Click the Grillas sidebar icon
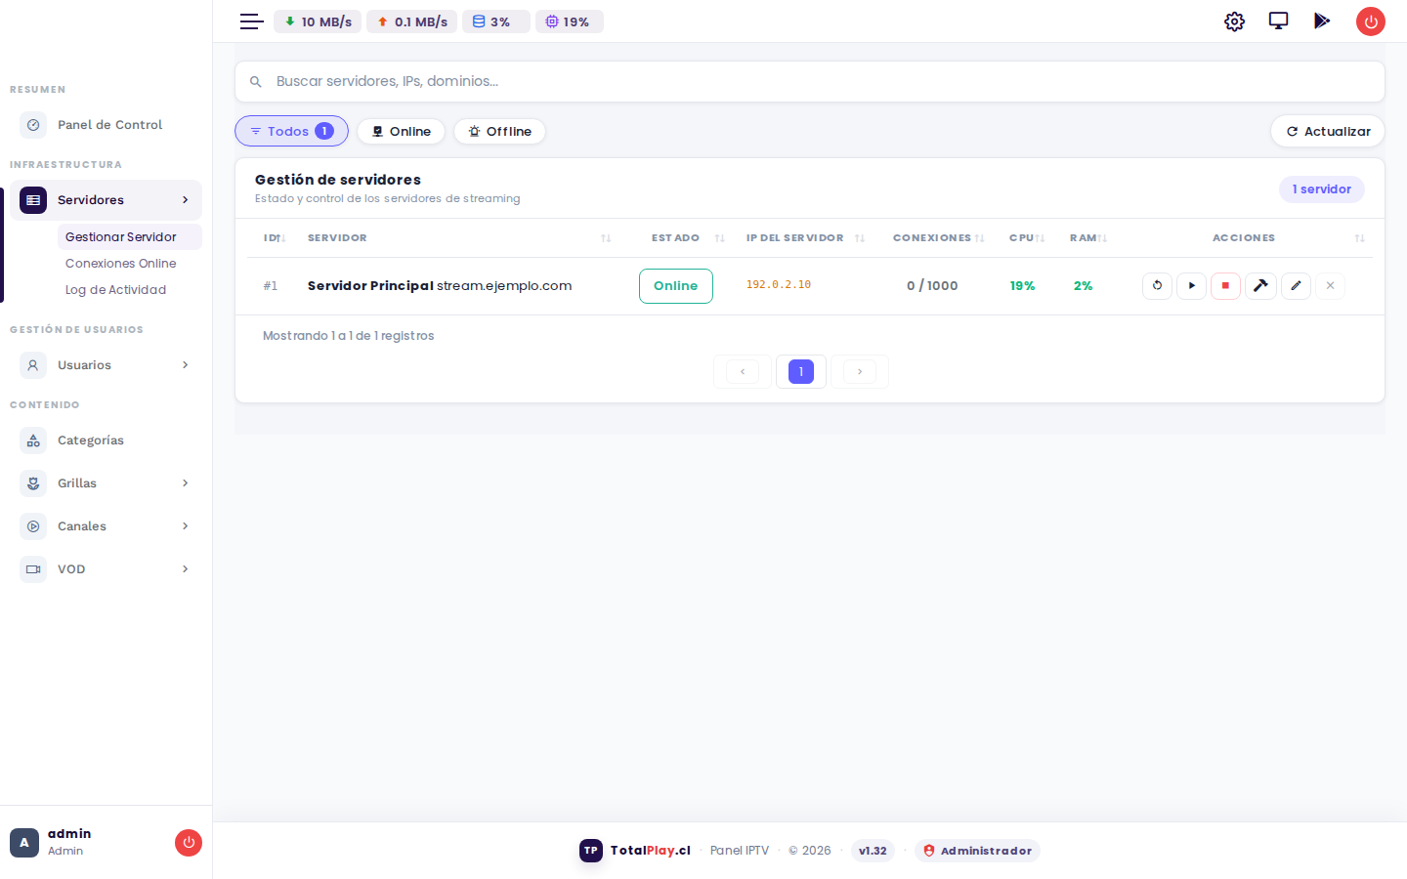This screenshot has height=879, width=1407. click(33, 483)
